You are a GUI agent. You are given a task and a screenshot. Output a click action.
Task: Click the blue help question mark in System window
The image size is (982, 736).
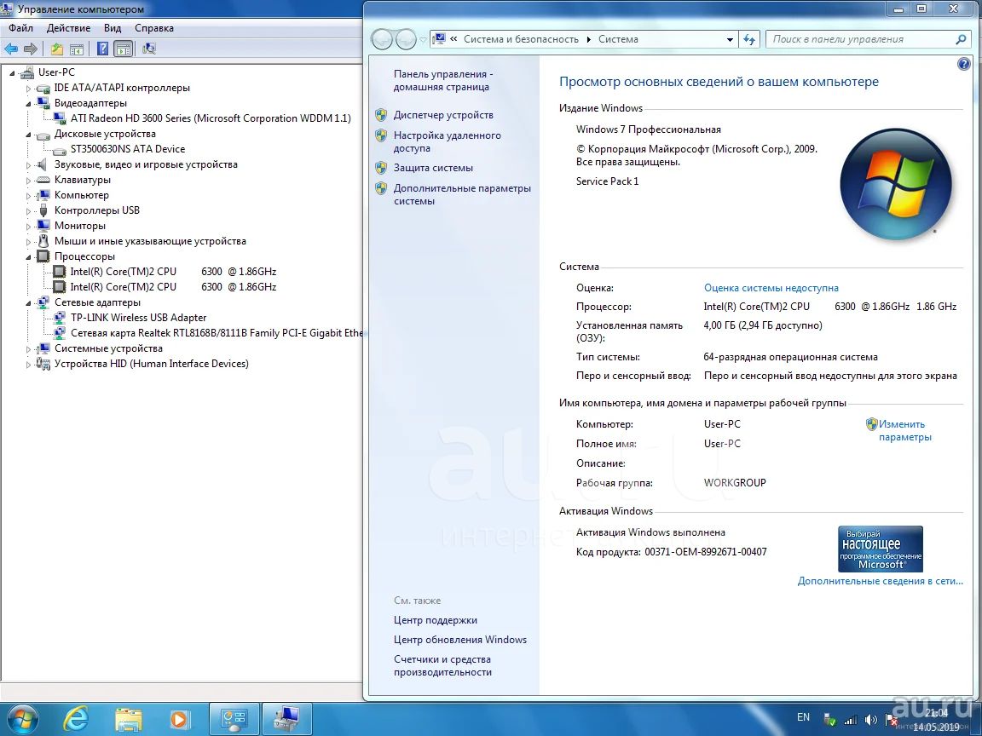point(964,64)
